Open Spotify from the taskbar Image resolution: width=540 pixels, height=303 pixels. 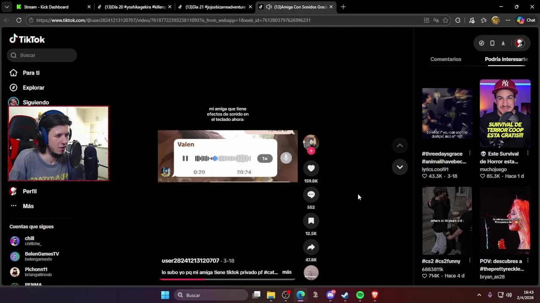(360, 295)
